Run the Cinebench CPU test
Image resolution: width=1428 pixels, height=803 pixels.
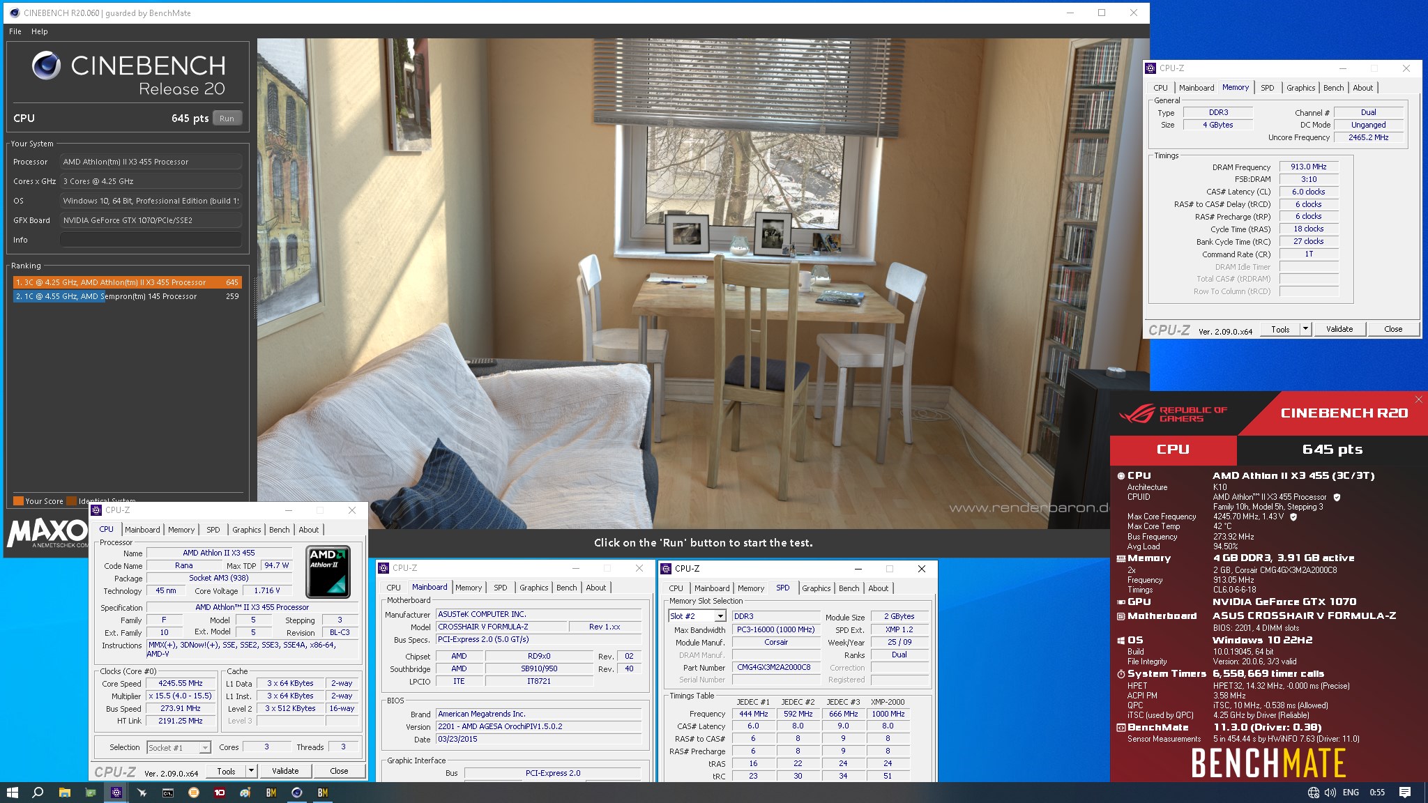click(x=227, y=118)
